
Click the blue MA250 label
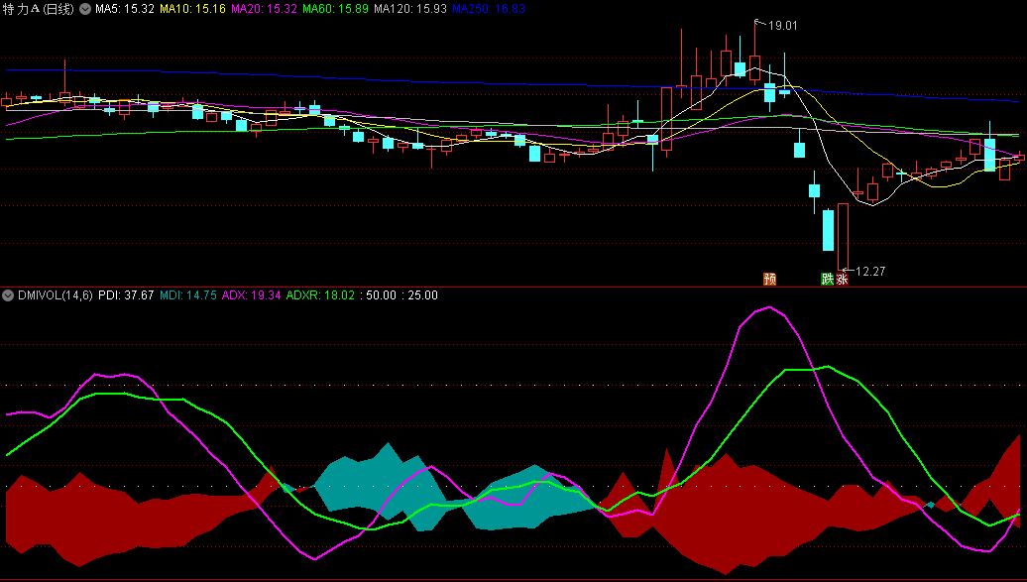489,9
